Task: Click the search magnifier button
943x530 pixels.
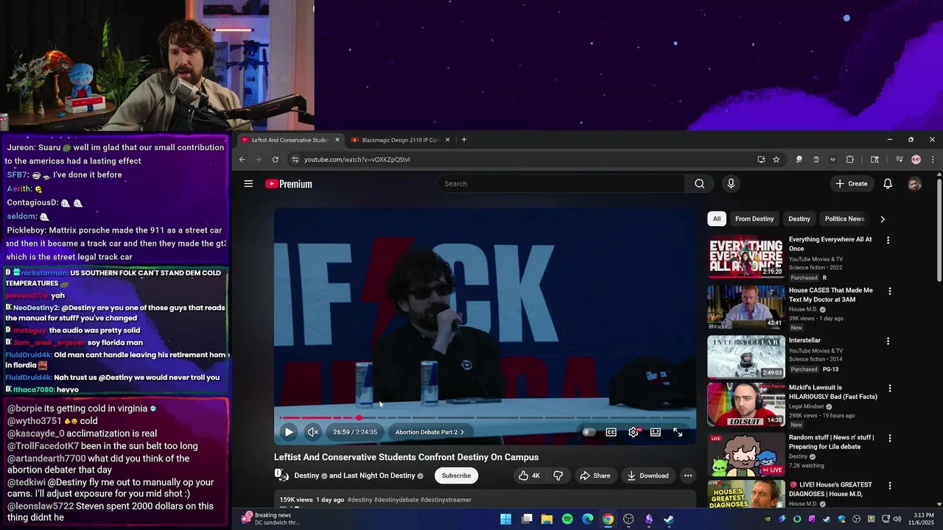Action: (x=699, y=184)
